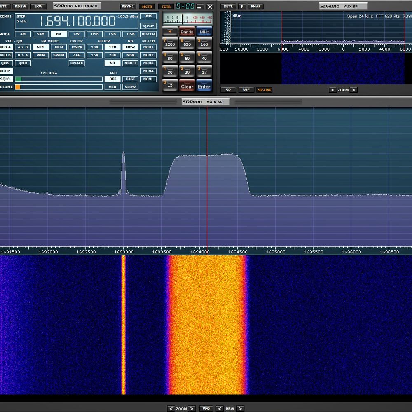Select SP+WF combined view
Viewport: 412px width, 412px height.
pyautogui.click(x=265, y=90)
